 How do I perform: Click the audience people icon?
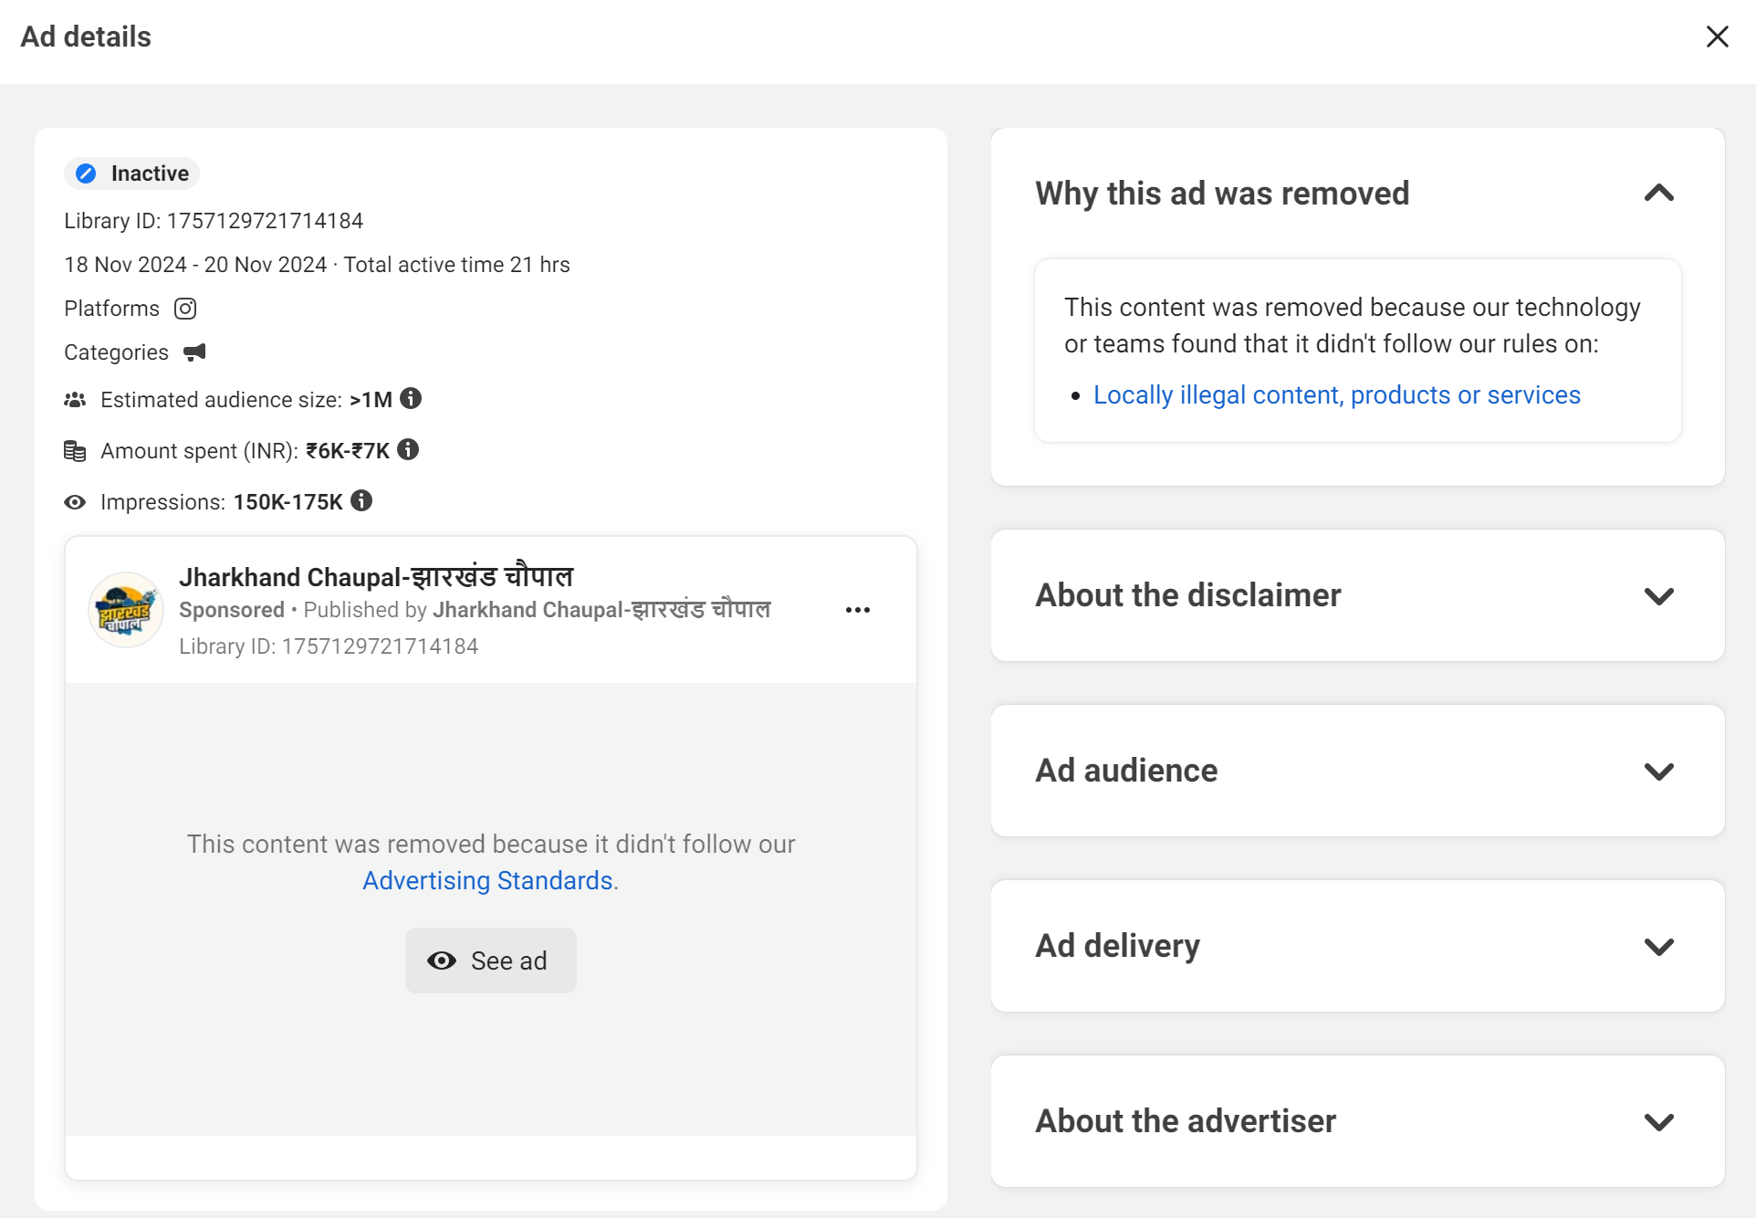(75, 400)
